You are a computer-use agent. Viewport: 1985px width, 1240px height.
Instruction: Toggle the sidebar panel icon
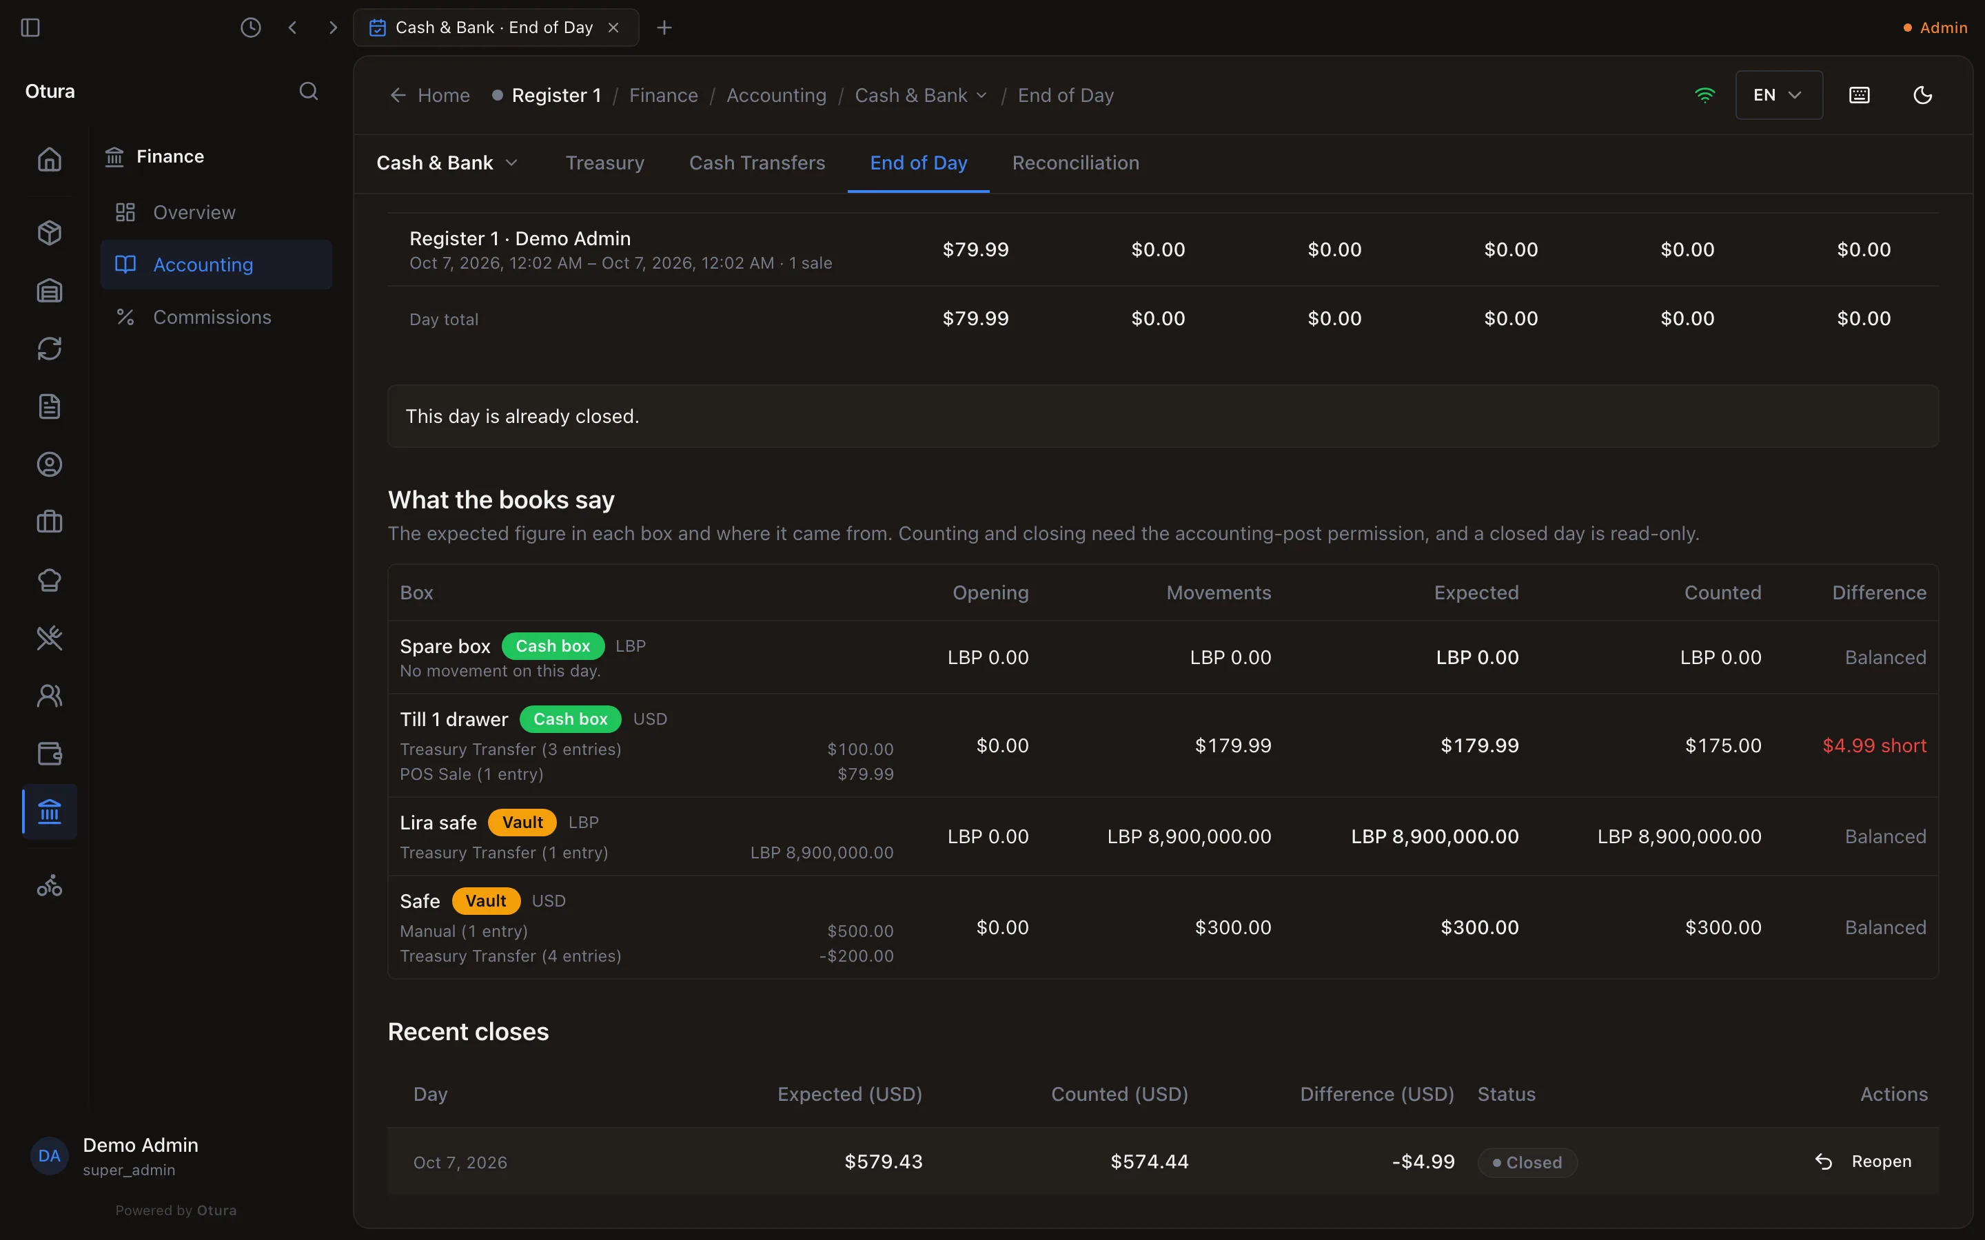(30, 27)
